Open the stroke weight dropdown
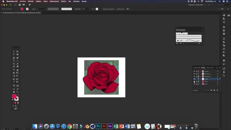This screenshot has width=231, height=130. point(46,9)
